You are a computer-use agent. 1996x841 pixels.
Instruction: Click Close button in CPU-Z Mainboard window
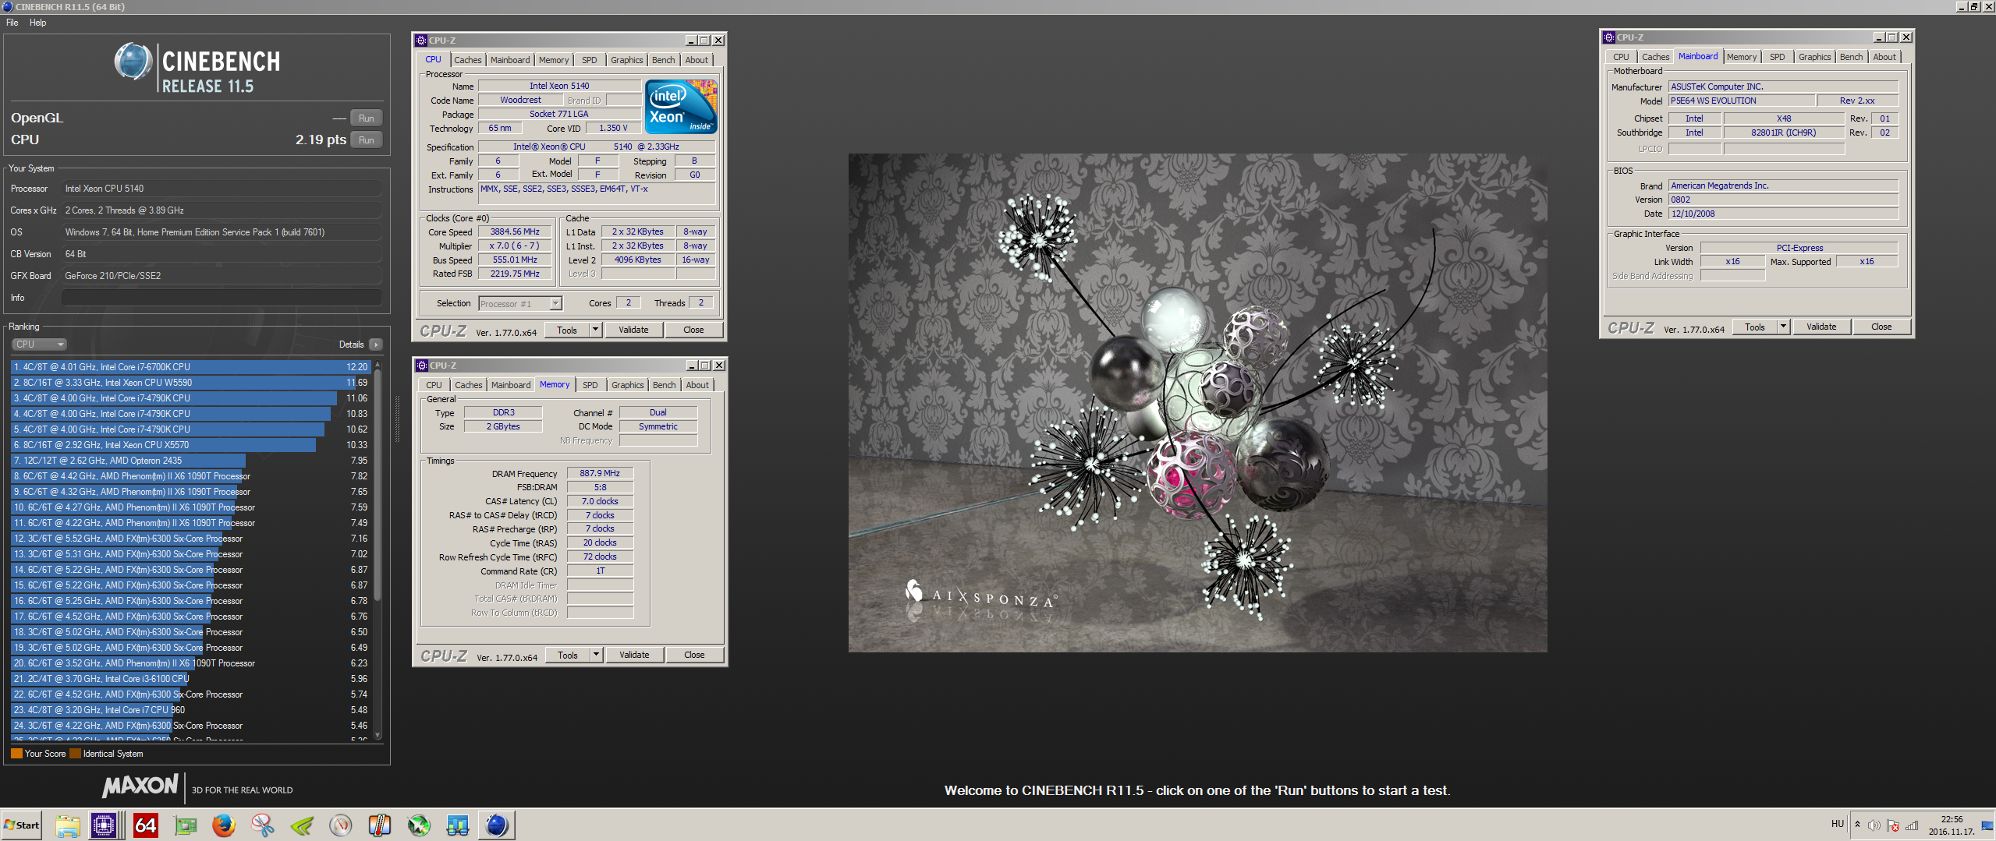1881,327
